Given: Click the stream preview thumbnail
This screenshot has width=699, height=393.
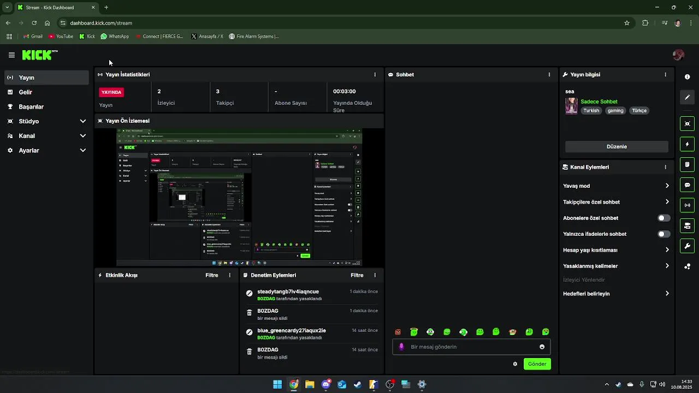Looking at the screenshot, I should (x=239, y=198).
